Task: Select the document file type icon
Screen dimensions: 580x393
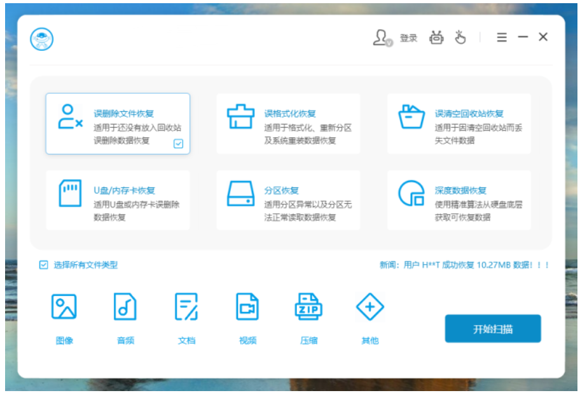Action: pyautogui.click(x=186, y=307)
